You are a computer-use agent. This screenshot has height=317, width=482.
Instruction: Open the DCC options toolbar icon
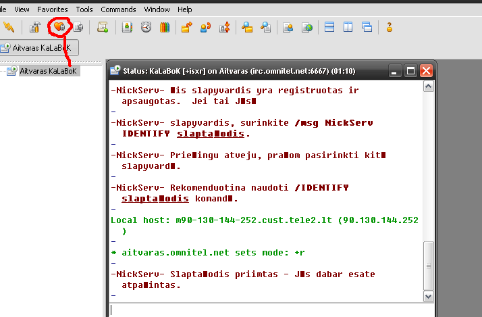pyautogui.click(x=224, y=28)
